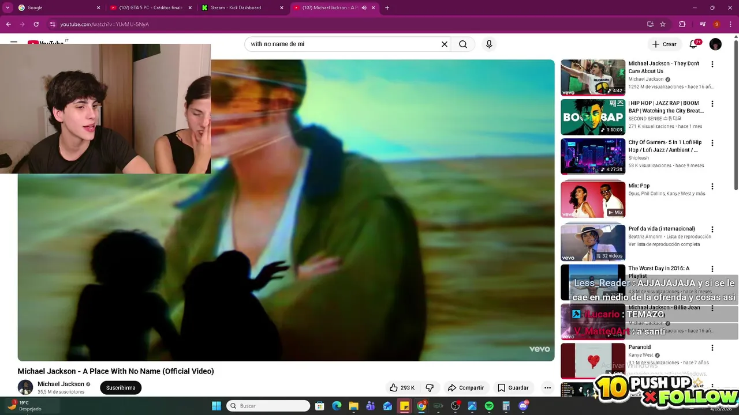The image size is (739, 415).
Task: Click the Suscribirme button
Action: coord(121,387)
